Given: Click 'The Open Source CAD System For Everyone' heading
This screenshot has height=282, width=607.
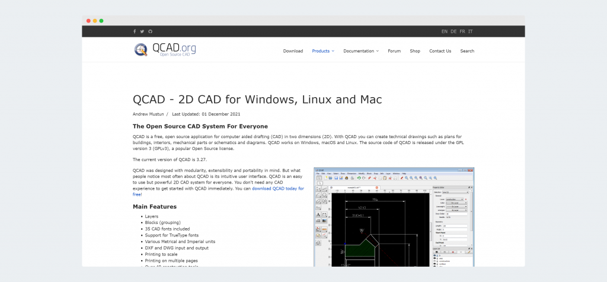Looking at the screenshot, I should click(200, 127).
